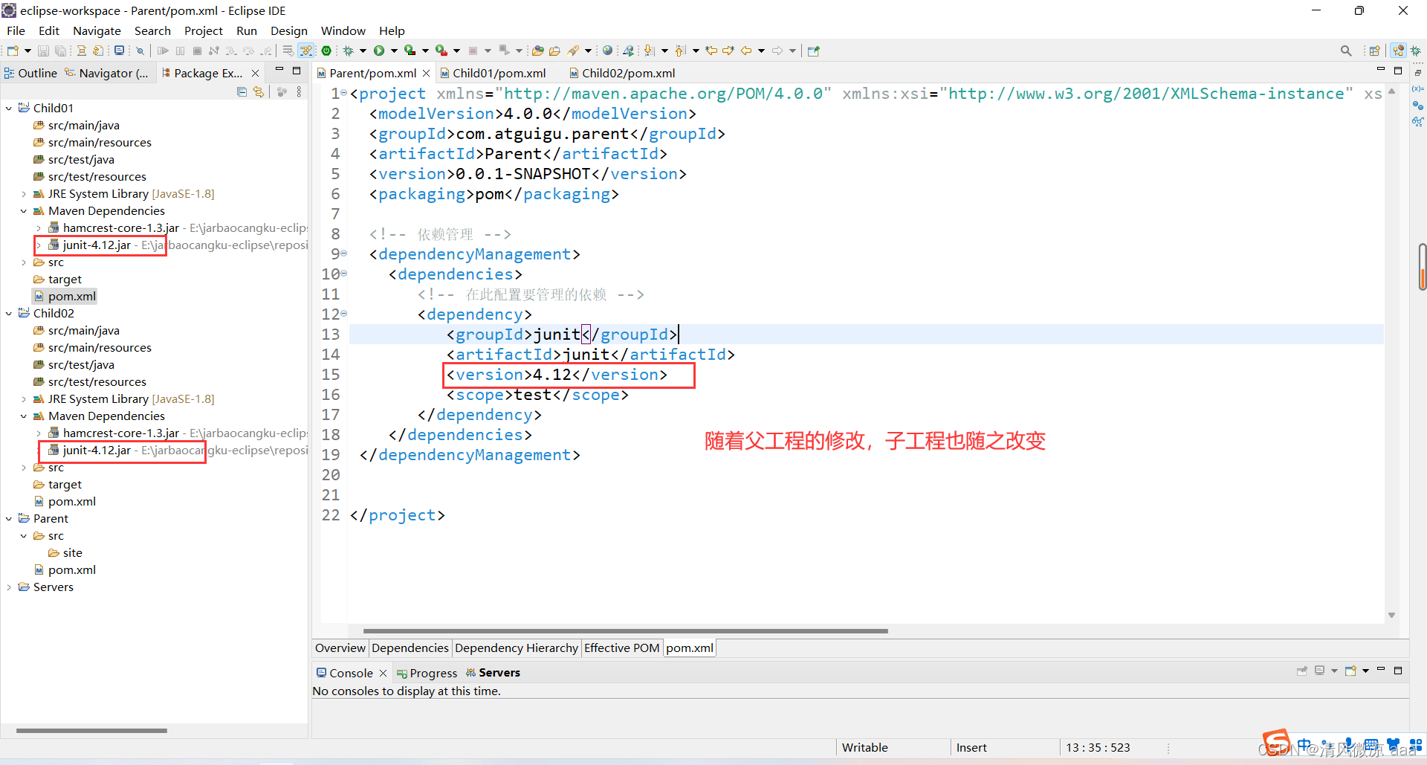This screenshot has height=765, width=1427.
Task: Switch to the Debug perspective icon
Action: coord(1415,51)
